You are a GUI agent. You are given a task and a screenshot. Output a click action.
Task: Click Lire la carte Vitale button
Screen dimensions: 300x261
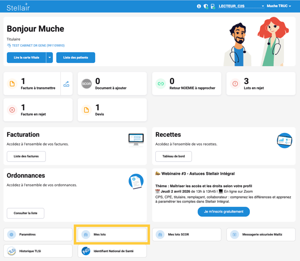click(x=26, y=58)
